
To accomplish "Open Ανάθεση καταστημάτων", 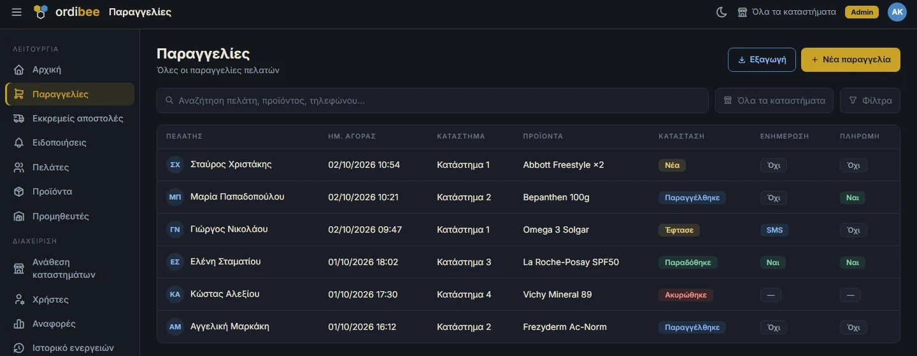I will click(70, 269).
